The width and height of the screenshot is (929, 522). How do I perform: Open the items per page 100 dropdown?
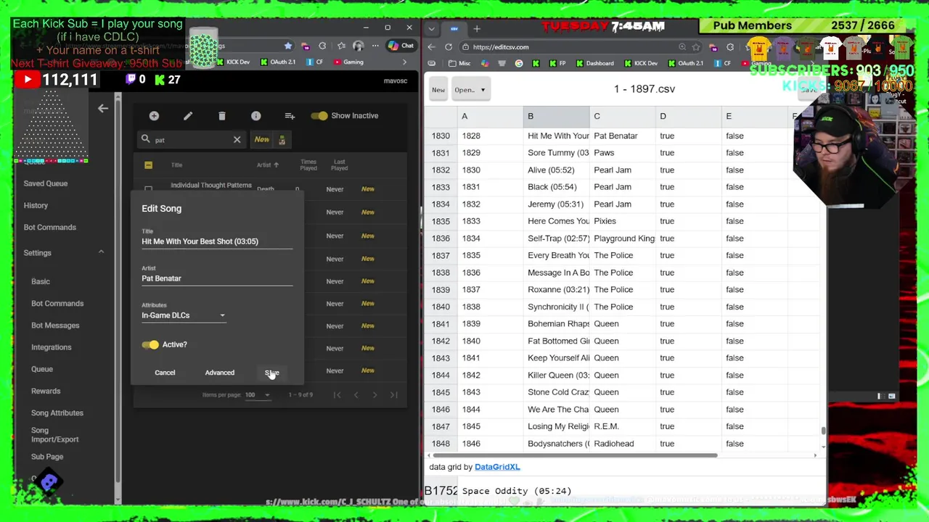[x=257, y=395]
